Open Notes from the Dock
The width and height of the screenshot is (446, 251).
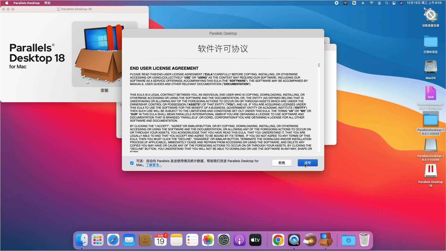coord(176,240)
